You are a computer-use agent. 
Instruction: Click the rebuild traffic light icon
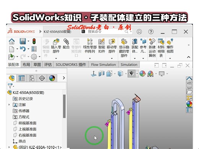click(x=34, y=41)
